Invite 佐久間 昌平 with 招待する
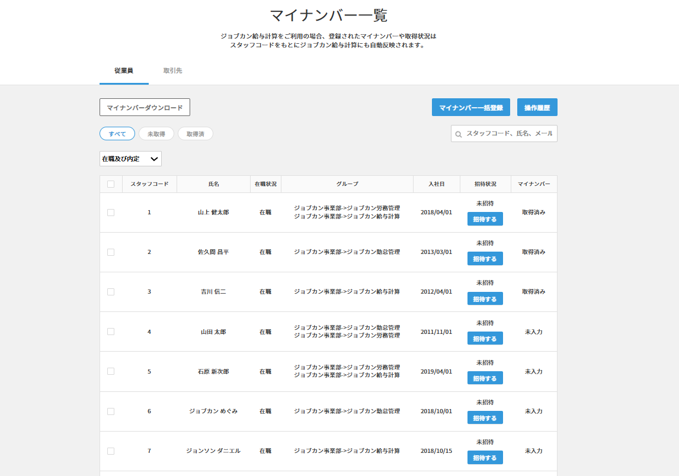This screenshot has width=679, height=476. 485,259
